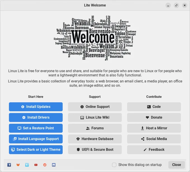Open UEFI & Secure Boot info
This screenshot has width=190, height=172.
coord(95,150)
